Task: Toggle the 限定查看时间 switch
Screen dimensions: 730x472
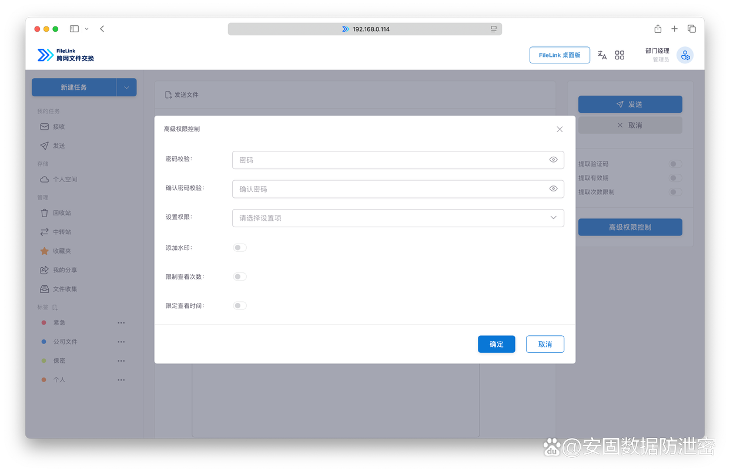Action: (240, 305)
